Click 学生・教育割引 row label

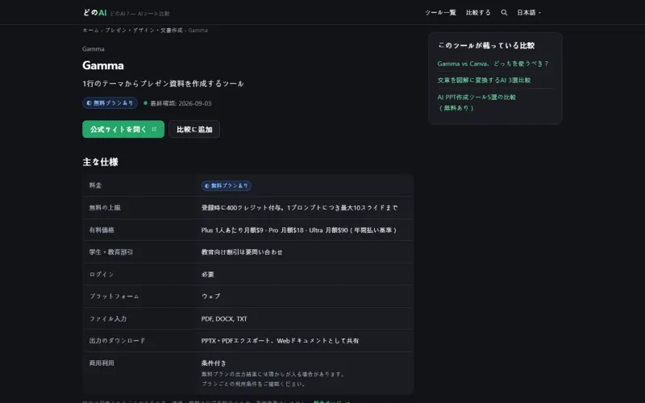111,252
